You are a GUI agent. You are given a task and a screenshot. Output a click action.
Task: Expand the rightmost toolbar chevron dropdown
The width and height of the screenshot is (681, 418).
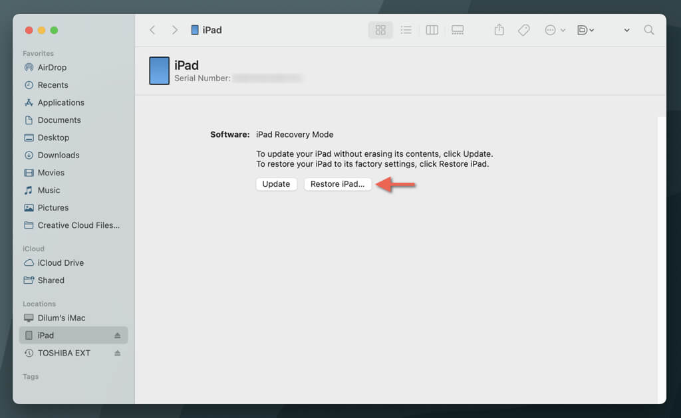(626, 30)
